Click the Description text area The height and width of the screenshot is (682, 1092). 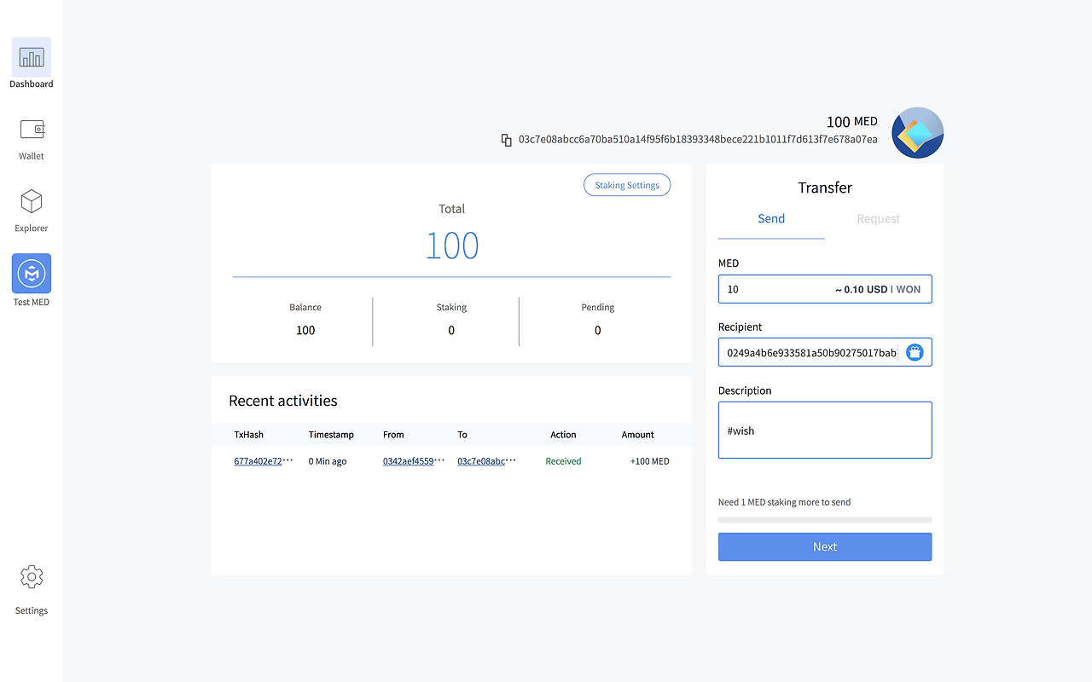click(x=825, y=431)
